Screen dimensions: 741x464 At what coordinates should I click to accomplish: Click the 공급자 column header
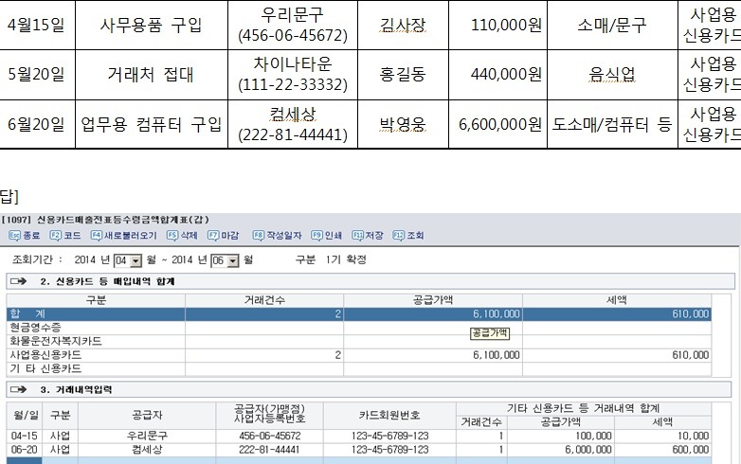tap(147, 415)
